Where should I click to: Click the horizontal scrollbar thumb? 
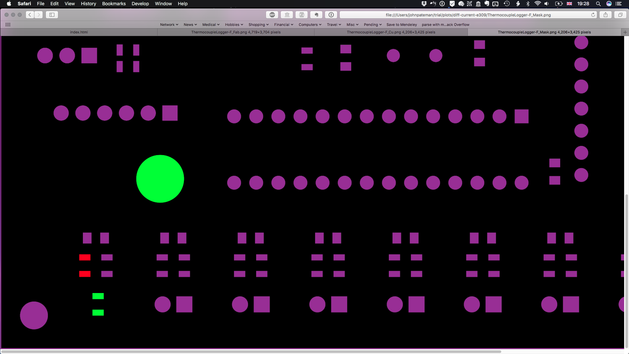(x=251, y=351)
